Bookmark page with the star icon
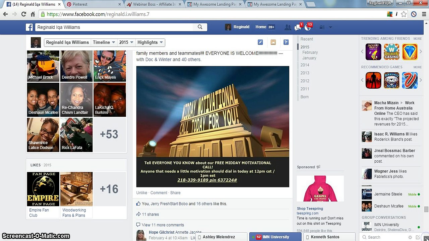429x241 pixels. click(404, 14)
